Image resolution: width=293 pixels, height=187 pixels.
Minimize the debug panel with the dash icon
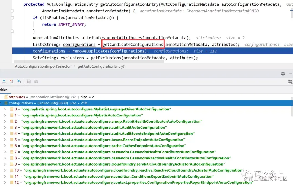point(290,74)
